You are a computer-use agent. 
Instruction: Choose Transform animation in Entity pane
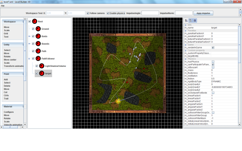tap(14, 66)
